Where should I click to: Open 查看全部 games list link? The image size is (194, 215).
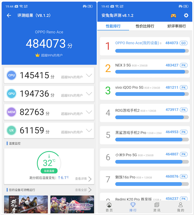83,190
